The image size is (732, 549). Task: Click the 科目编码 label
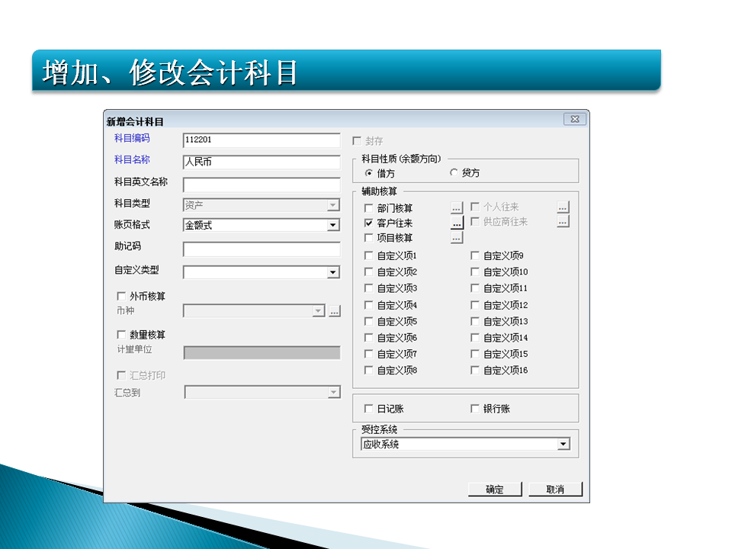tap(132, 138)
